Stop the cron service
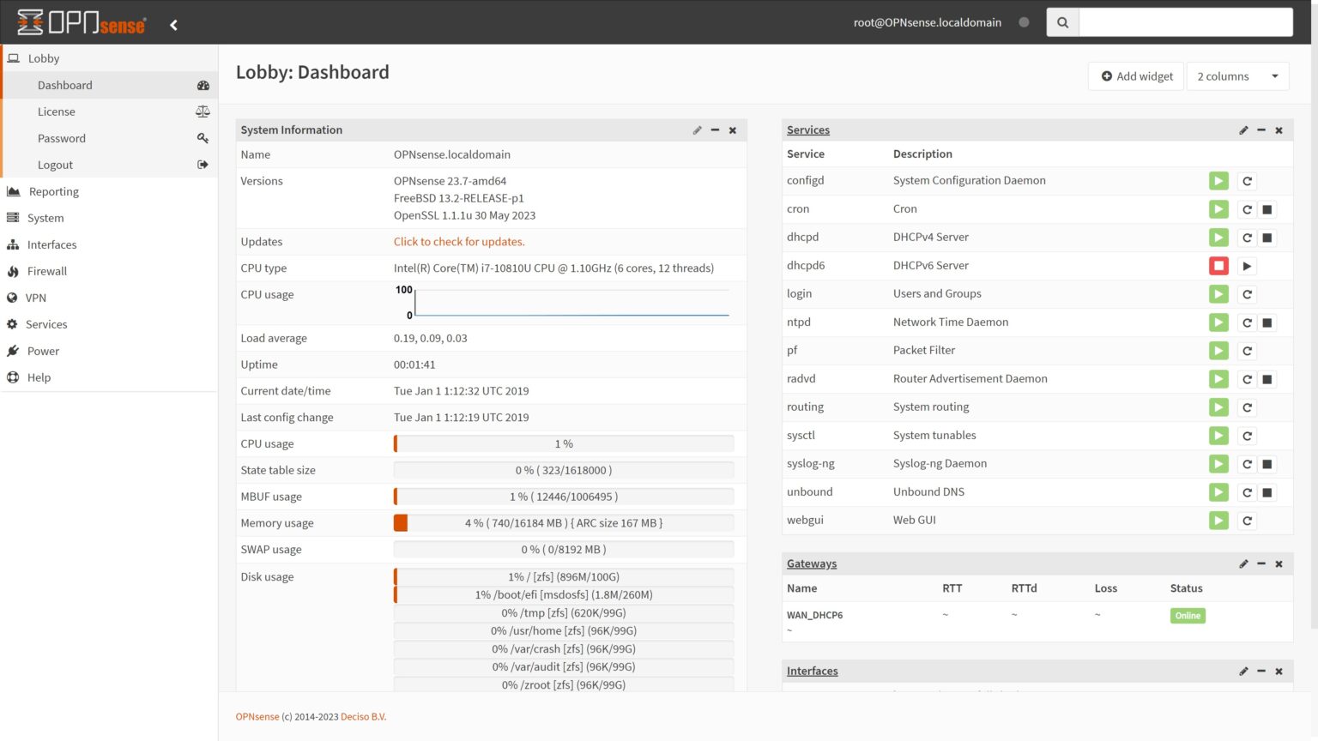This screenshot has width=1318, height=741. (x=1267, y=208)
